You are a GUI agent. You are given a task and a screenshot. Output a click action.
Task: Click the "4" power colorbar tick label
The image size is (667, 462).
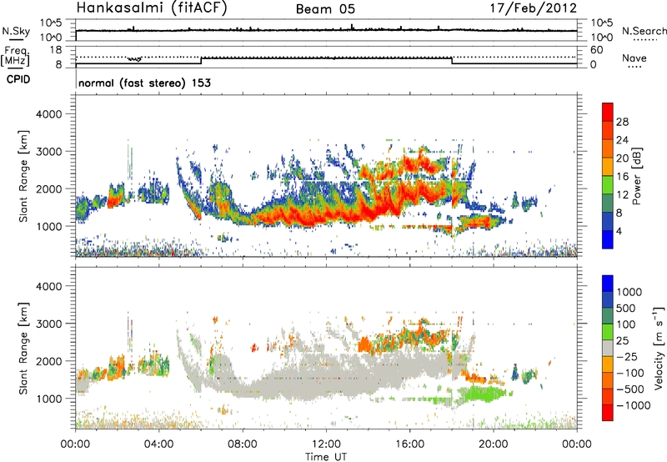619,232
